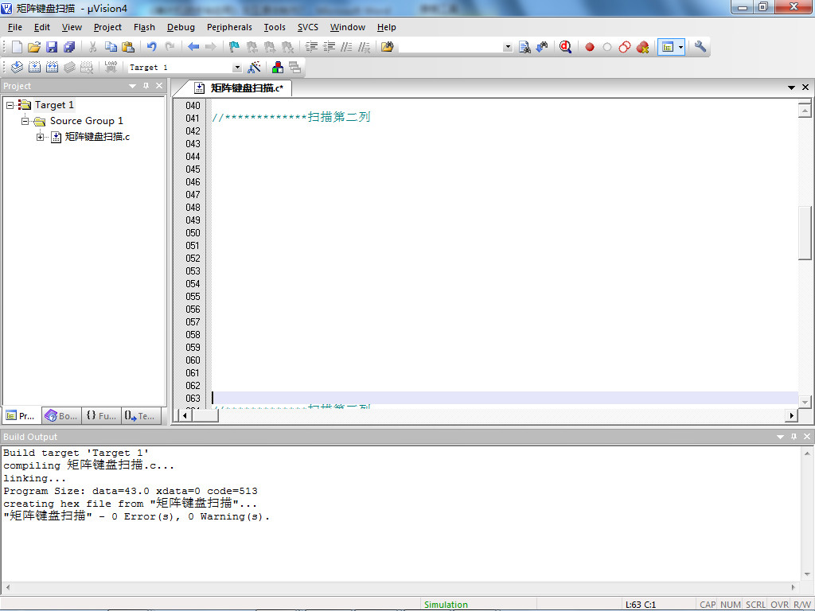
Task: Open the Project panel position dropdown arrow
Action: pos(133,86)
